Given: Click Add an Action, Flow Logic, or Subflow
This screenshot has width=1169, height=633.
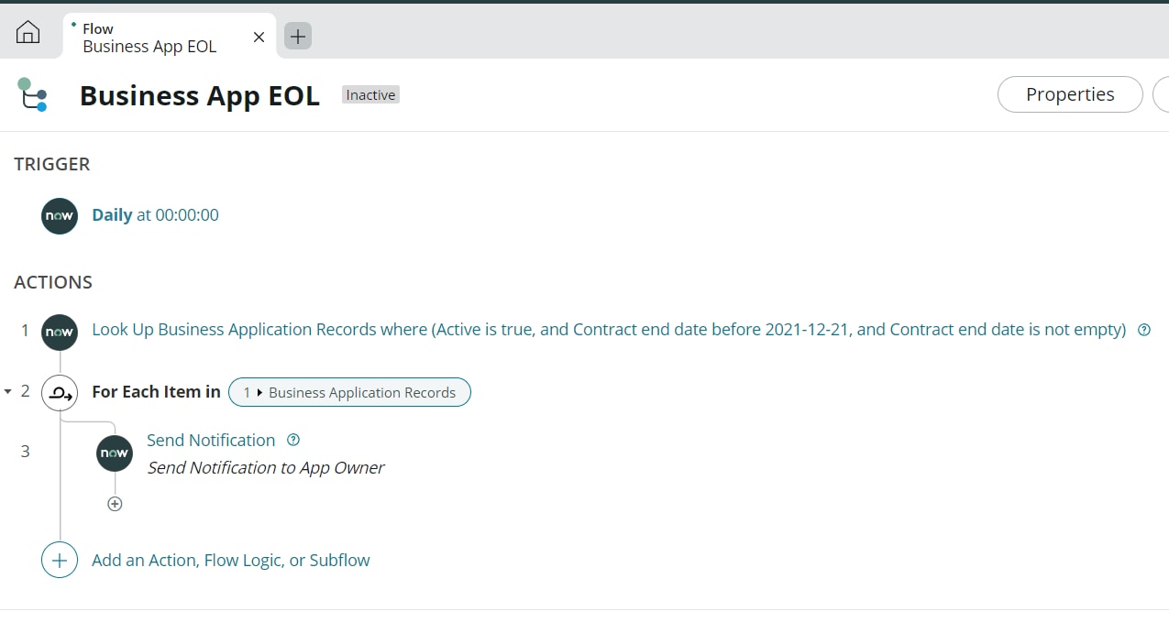Looking at the screenshot, I should [x=230, y=560].
